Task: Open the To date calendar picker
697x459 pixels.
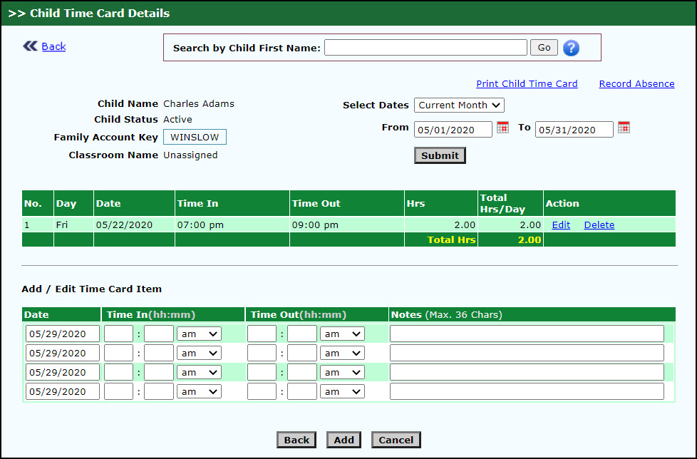Action: click(x=624, y=128)
